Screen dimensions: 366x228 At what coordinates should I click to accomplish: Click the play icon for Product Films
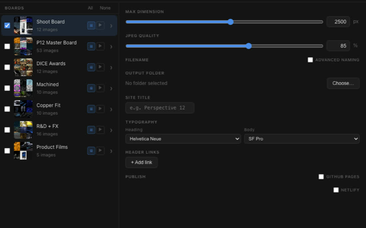[x=100, y=151]
